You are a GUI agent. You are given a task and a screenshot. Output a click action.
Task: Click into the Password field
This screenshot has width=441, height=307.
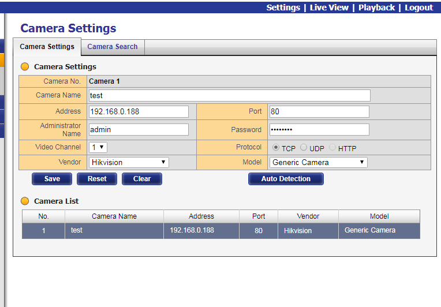(x=319, y=129)
